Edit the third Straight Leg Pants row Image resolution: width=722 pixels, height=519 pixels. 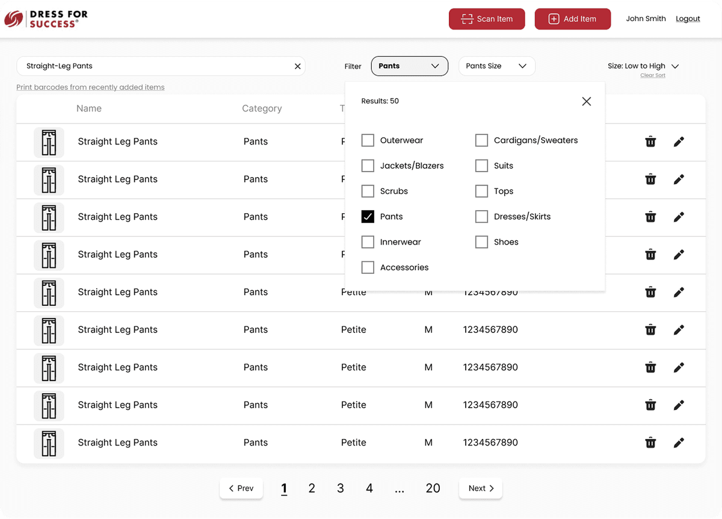pos(679,217)
